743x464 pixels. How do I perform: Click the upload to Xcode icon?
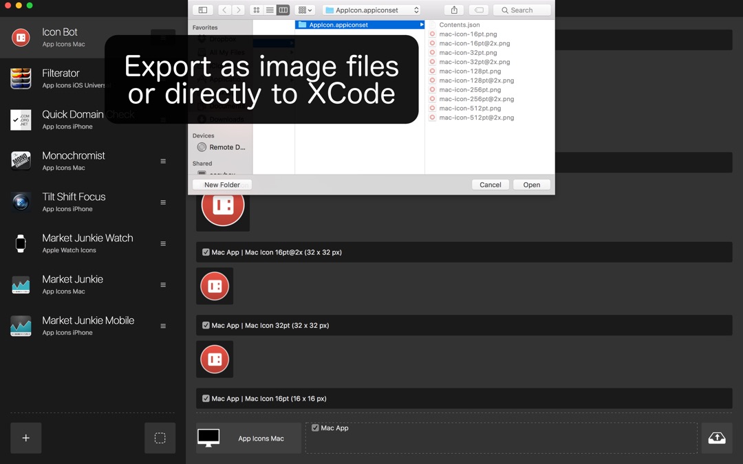pyautogui.click(x=716, y=438)
